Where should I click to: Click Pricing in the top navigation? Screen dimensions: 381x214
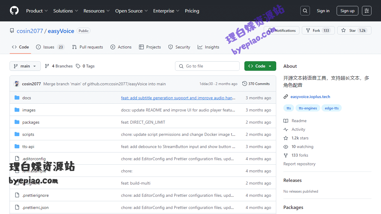coord(192,11)
